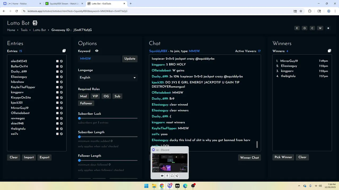339x190 pixels.
Task: Toggle the light/dark theme sun icon
Action: point(328,28)
